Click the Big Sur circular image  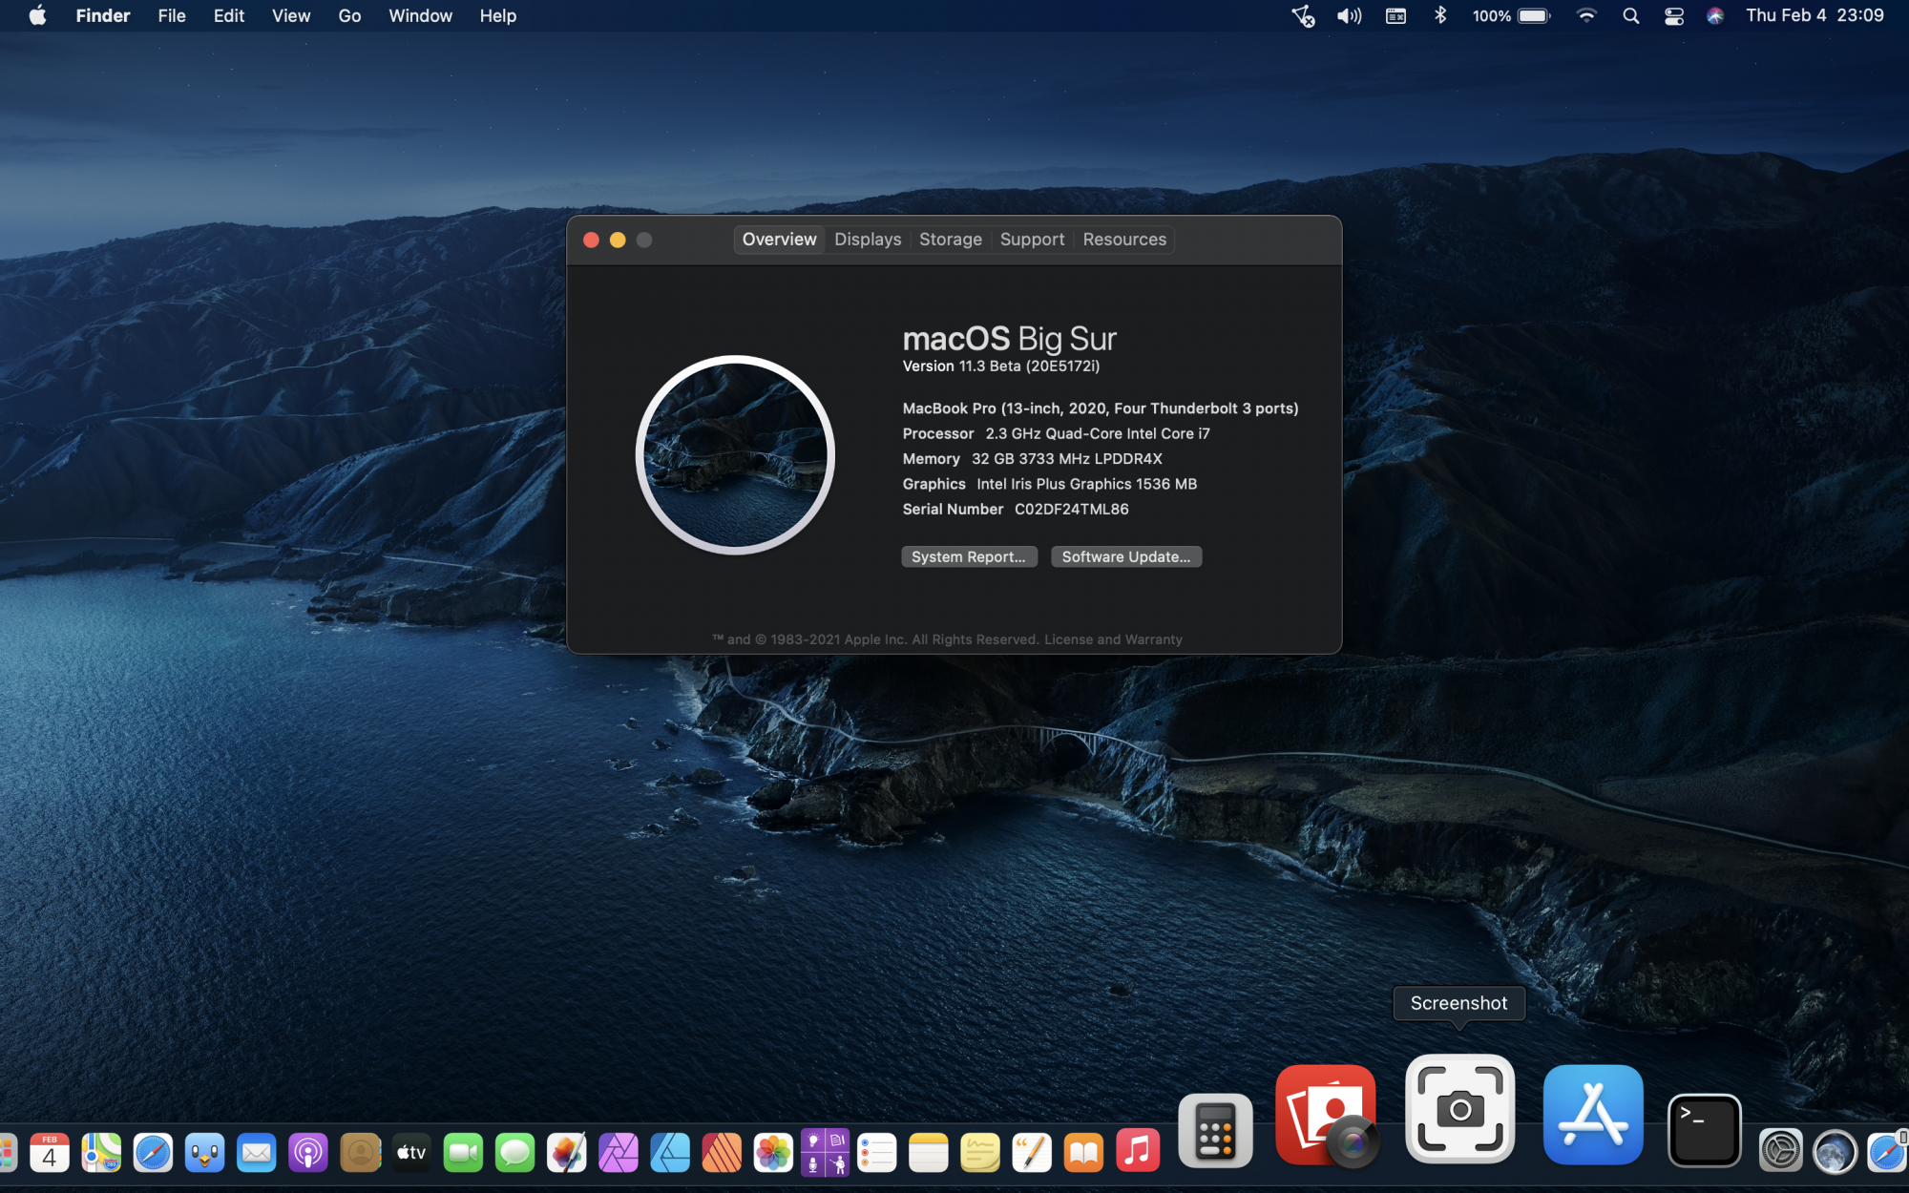pyautogui.click(x=735, y=455)
